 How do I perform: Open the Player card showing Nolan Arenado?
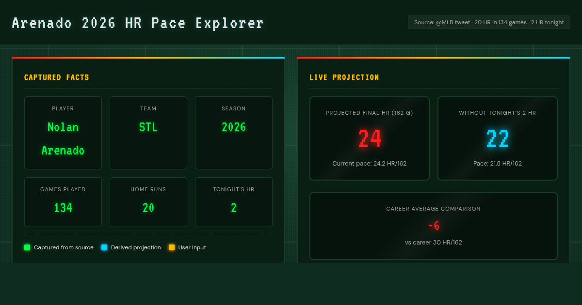(x=63, y=133)
